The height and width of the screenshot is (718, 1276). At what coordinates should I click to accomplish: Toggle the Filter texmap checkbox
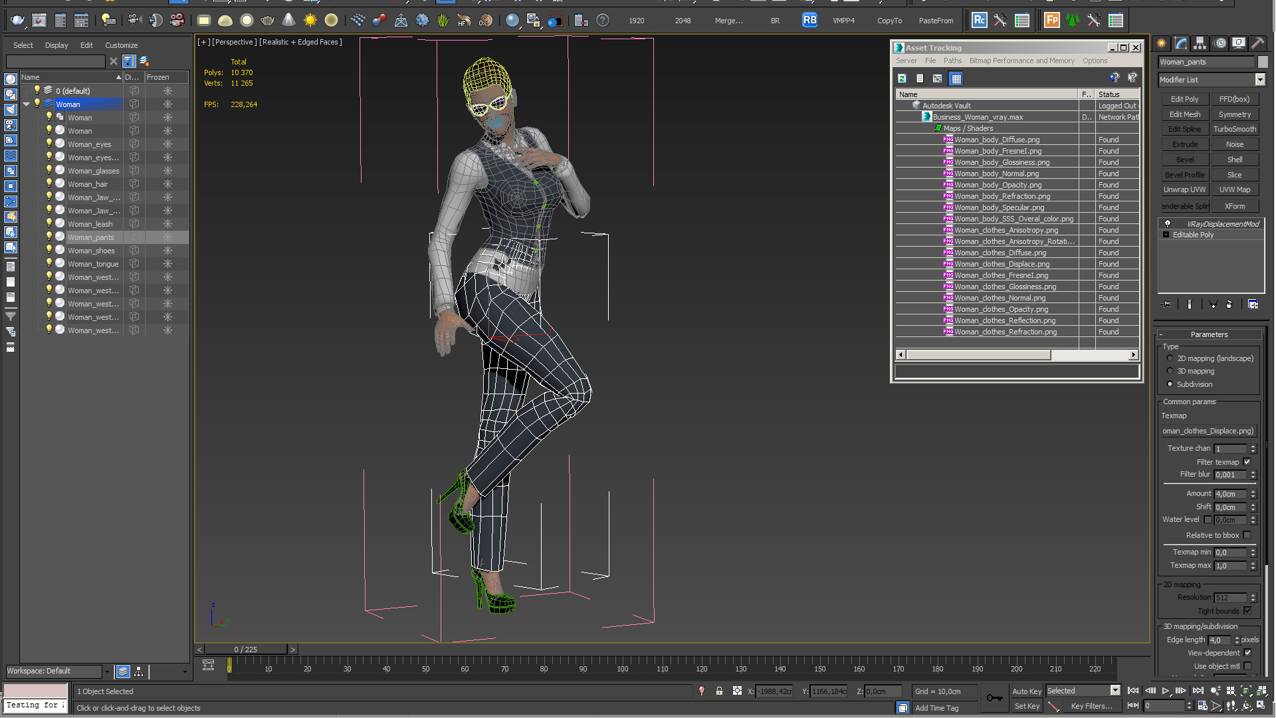pyautogui.click(x=1247, y=462)
